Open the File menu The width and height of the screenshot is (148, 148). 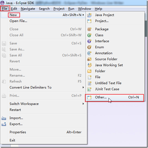point(4,9)
